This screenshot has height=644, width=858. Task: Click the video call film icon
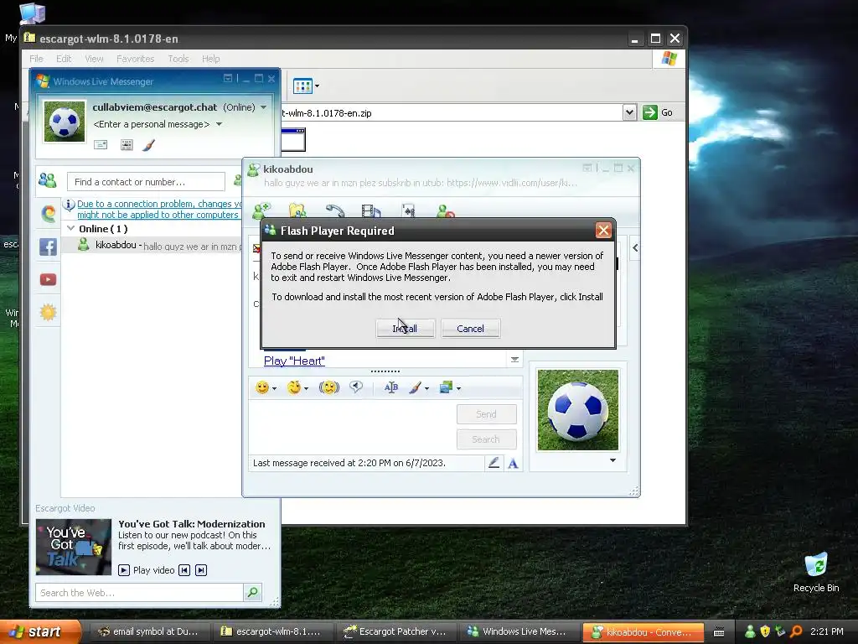coord(371,210)
